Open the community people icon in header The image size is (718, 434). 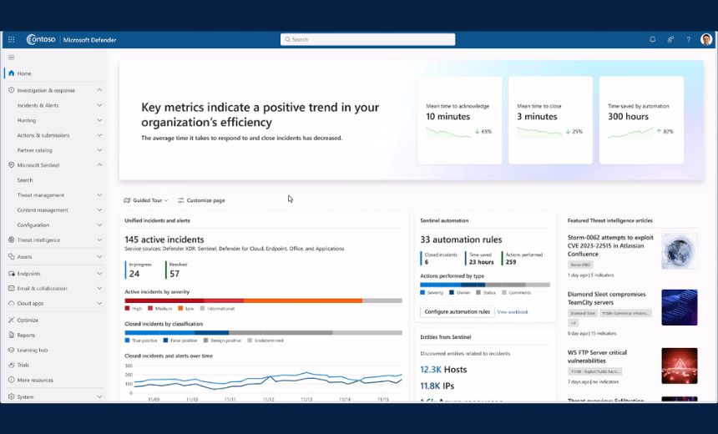[670, 39]
